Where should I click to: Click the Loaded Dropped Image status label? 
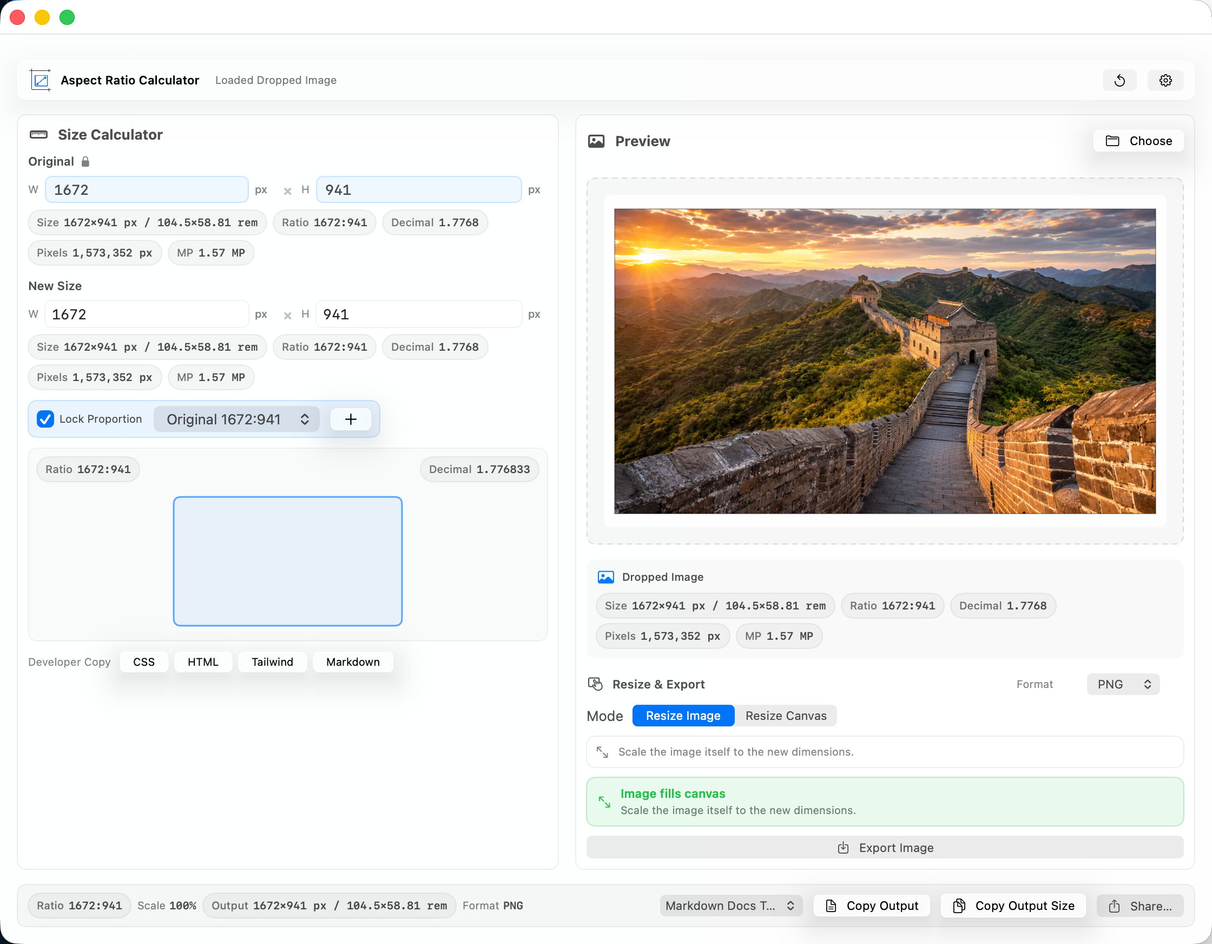pyautogui.click(x=276, y=81)
